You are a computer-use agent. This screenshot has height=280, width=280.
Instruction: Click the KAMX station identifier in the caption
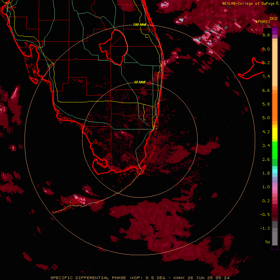click(x=180, y=278)
